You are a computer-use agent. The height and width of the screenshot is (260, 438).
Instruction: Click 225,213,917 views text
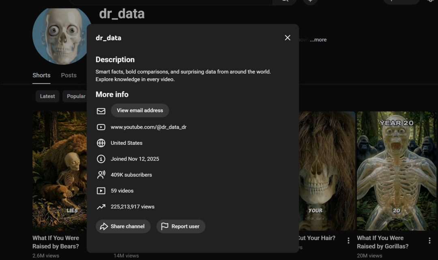point(133,206)
